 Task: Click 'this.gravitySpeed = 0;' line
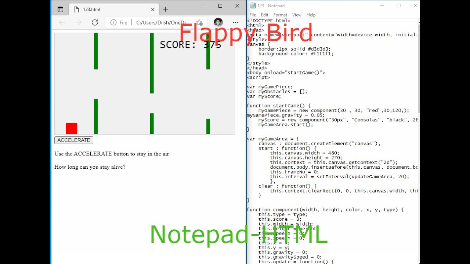[x=290, y=257]
